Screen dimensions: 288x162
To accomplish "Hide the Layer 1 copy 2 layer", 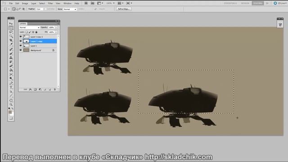I will [x=21, y=37].
